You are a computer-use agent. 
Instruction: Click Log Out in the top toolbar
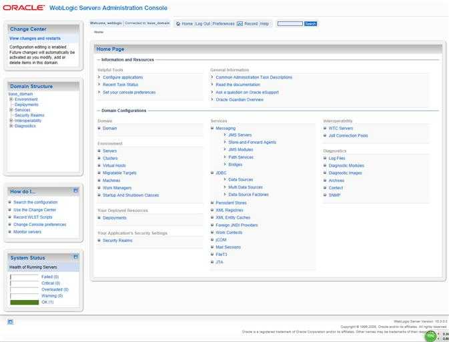pyautogui.click(x=203, y=24)
